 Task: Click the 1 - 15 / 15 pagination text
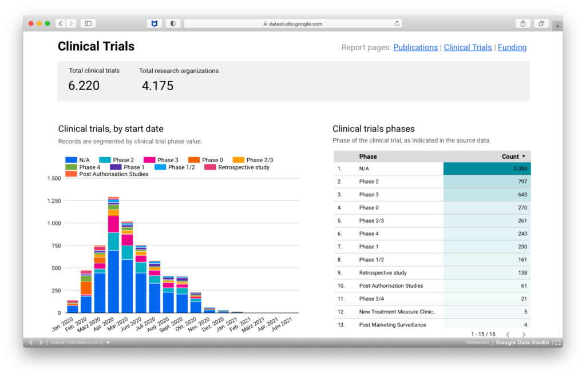[x=483, y=335]
